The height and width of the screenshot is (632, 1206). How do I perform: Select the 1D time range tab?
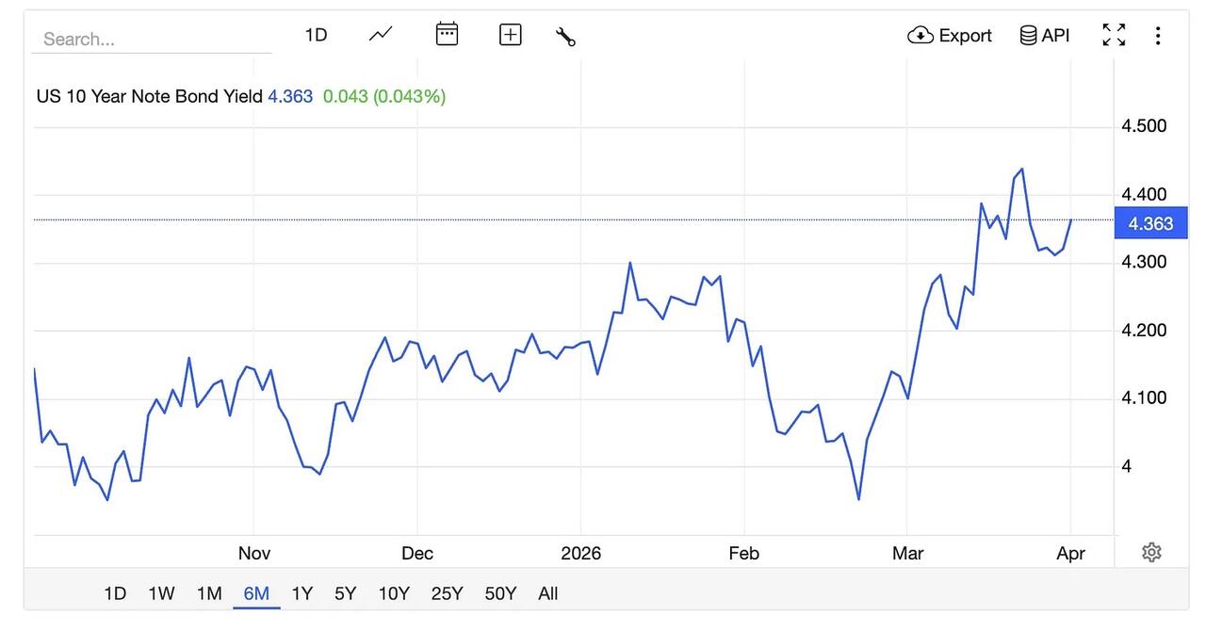[x=114, y=593]
